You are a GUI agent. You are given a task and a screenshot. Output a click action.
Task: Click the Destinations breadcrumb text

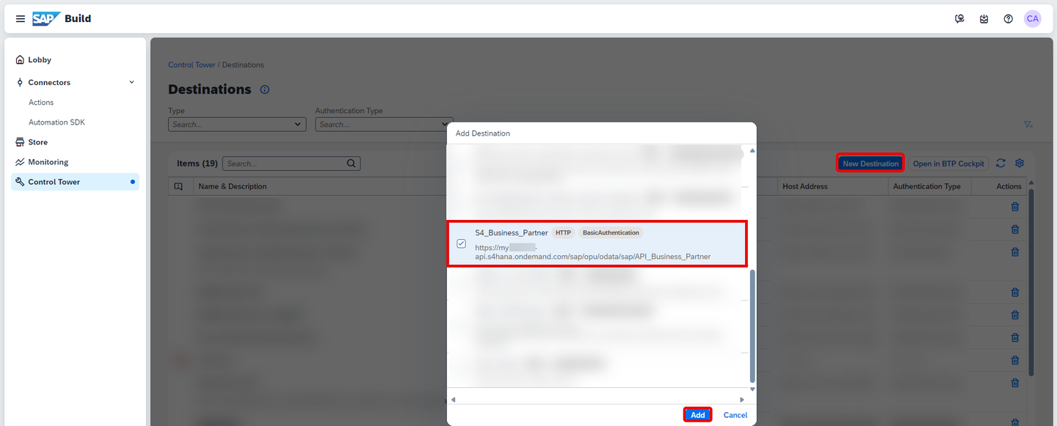click(x=243, y=65)
